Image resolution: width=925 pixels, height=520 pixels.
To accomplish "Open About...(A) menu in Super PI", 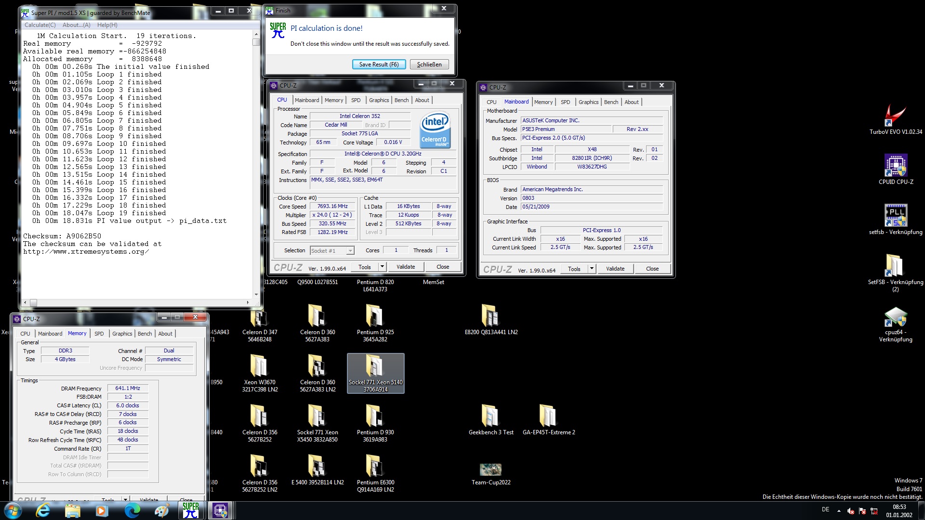I will (76, 25).
